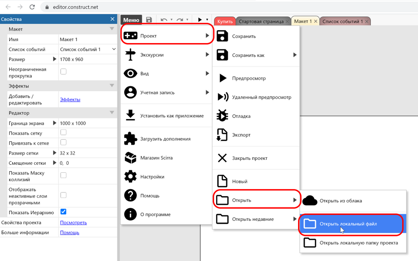The height and width of the screenshot is (261, 418).
Task: Click the Эффекты link
Action: tap(71, 99)
